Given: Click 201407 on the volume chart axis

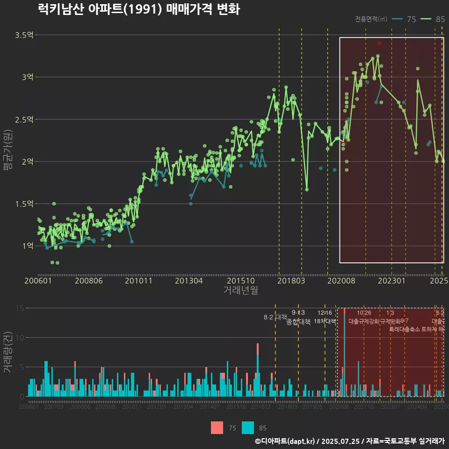Looking at the screenshot, I should [210, 406].
